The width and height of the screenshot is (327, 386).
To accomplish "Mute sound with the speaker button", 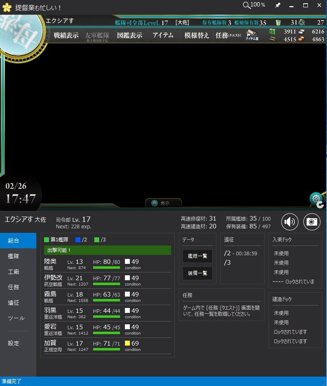I will (289, 221).
